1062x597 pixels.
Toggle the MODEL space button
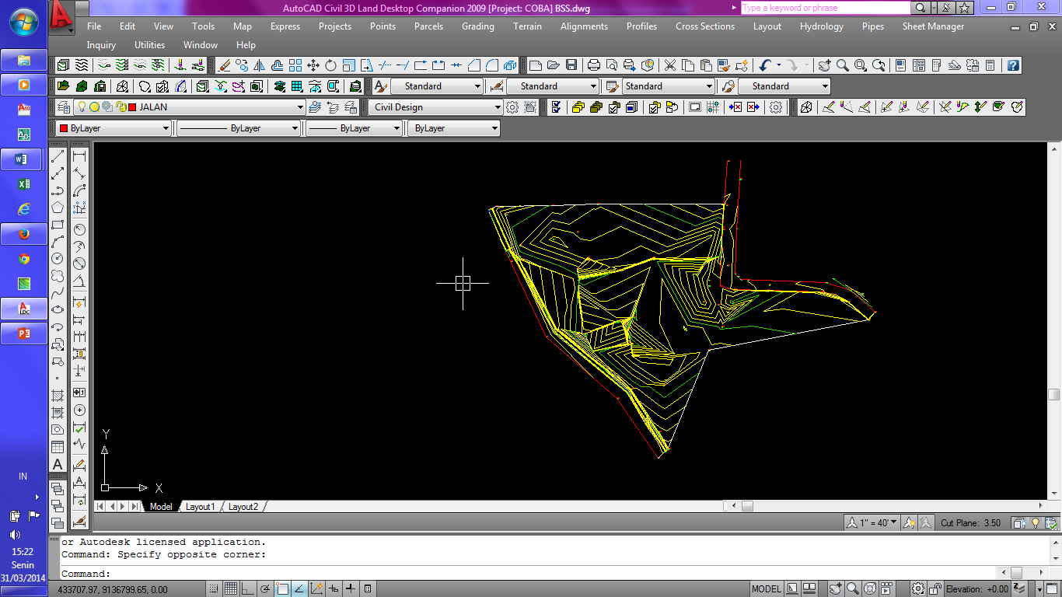766,588
